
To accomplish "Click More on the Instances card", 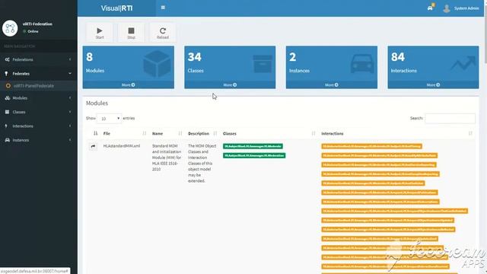I will pyautogui.click(x=332, y=84).
